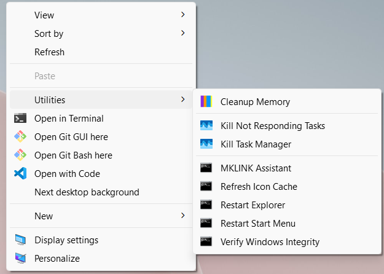Select Open Git GUI here
The width and height of the screenshot is (384, 274).
tap(101, 136)
